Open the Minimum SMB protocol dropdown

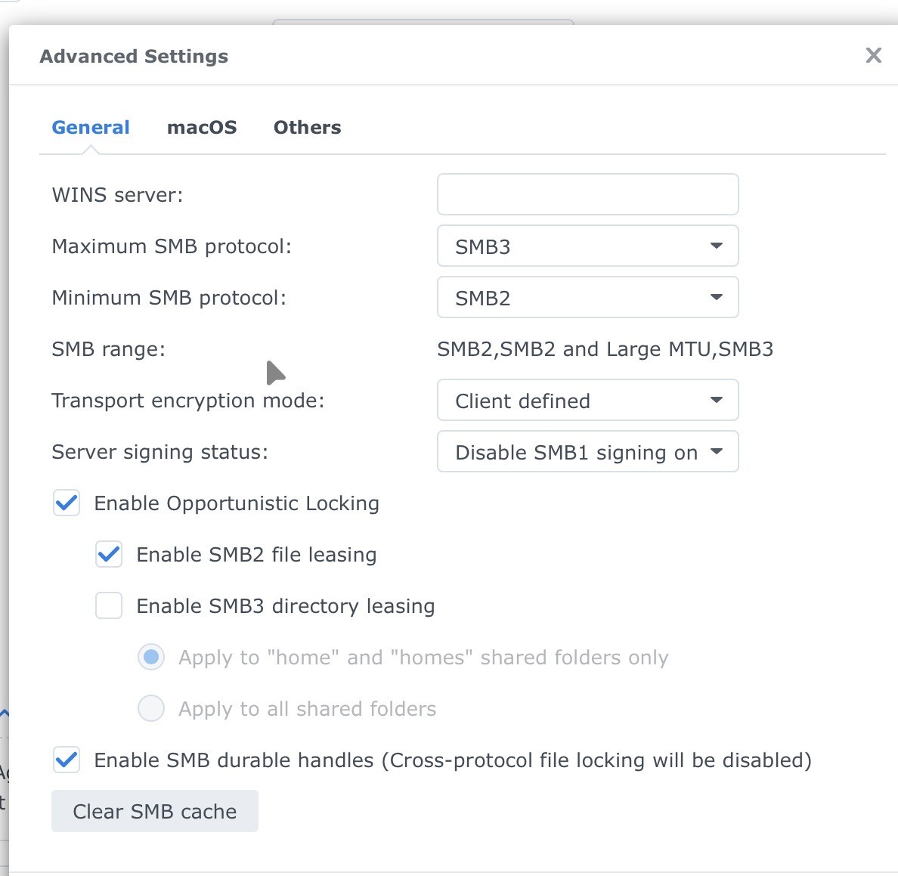[x=587, y=297]
